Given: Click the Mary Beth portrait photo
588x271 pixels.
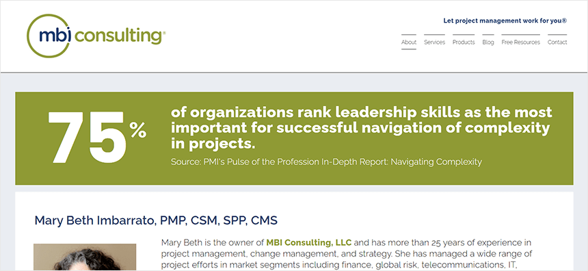Looking at the screenshot, I should (85, 257).
